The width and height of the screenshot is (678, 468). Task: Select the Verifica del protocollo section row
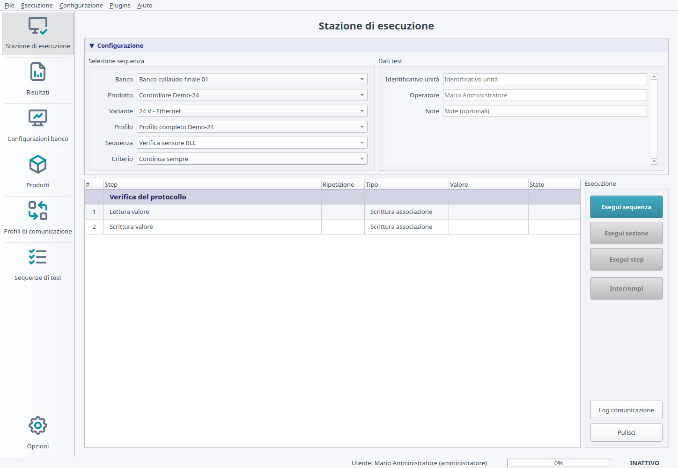pyautogui.click(x=332, y=197)
